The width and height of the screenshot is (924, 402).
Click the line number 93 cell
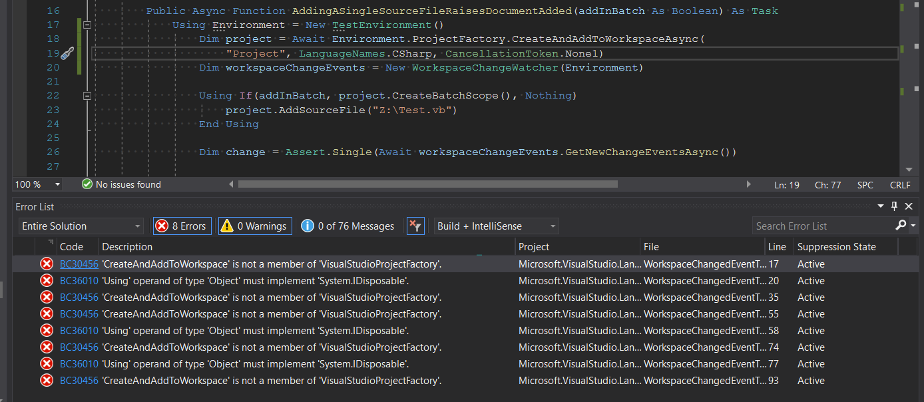click(x=774, y=381)
